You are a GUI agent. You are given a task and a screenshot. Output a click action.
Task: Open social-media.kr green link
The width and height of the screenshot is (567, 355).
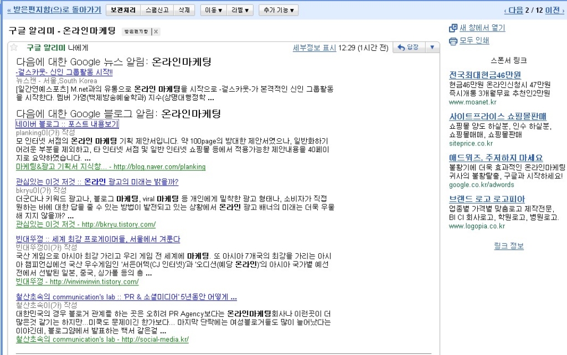(x=102, y=339)
